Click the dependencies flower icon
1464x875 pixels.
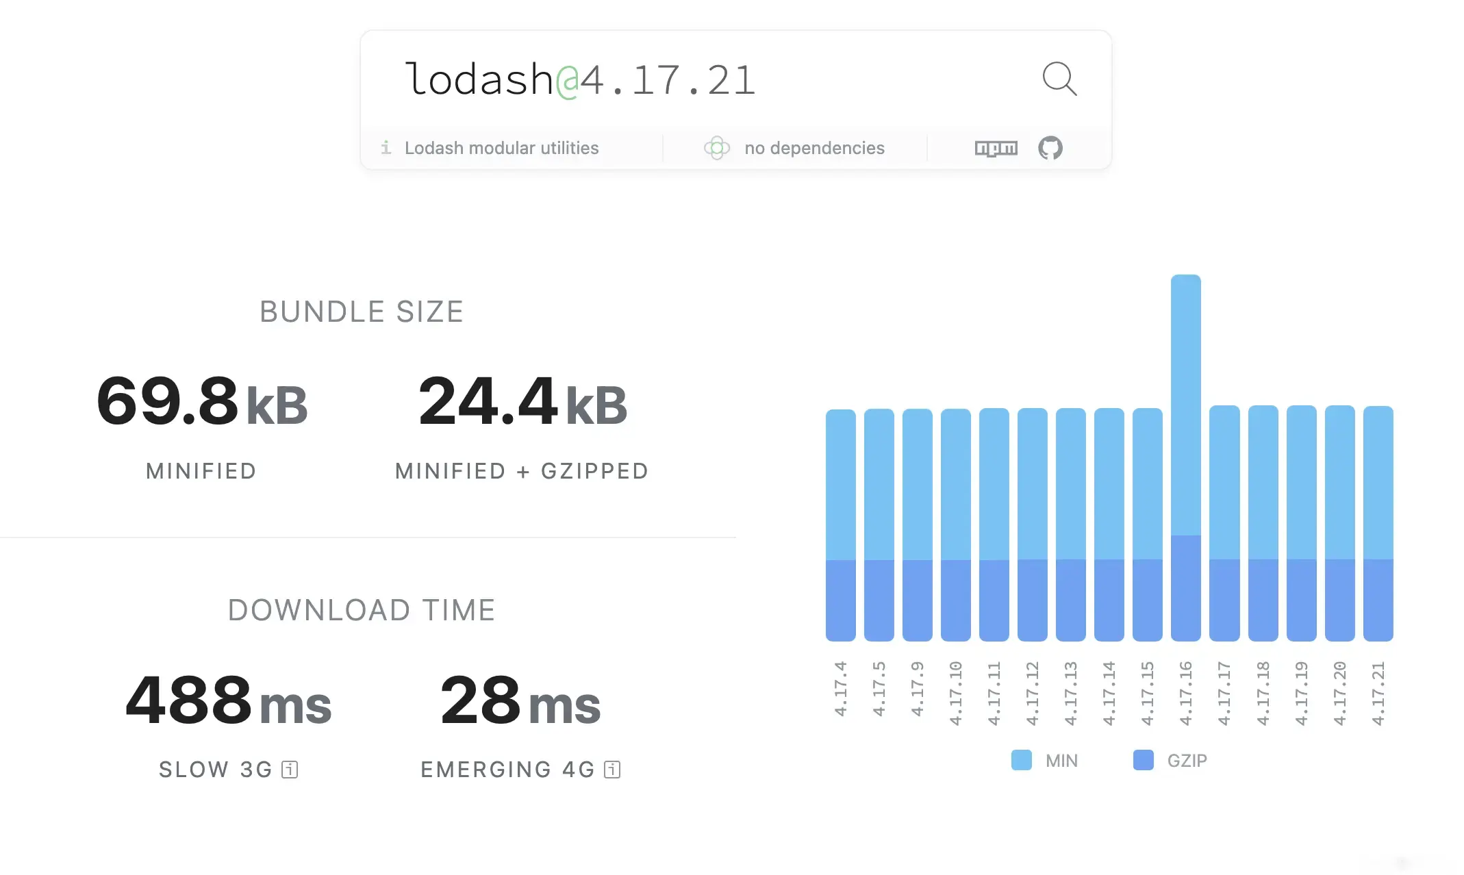click(717, 147)
